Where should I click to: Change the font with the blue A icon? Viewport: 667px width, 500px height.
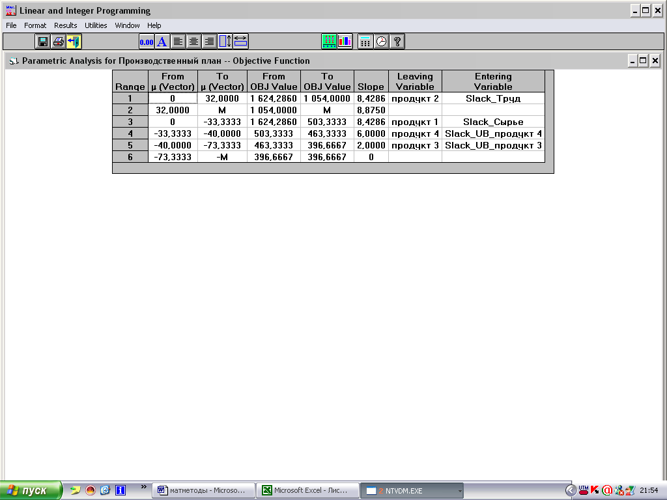(x=162, y=42)
